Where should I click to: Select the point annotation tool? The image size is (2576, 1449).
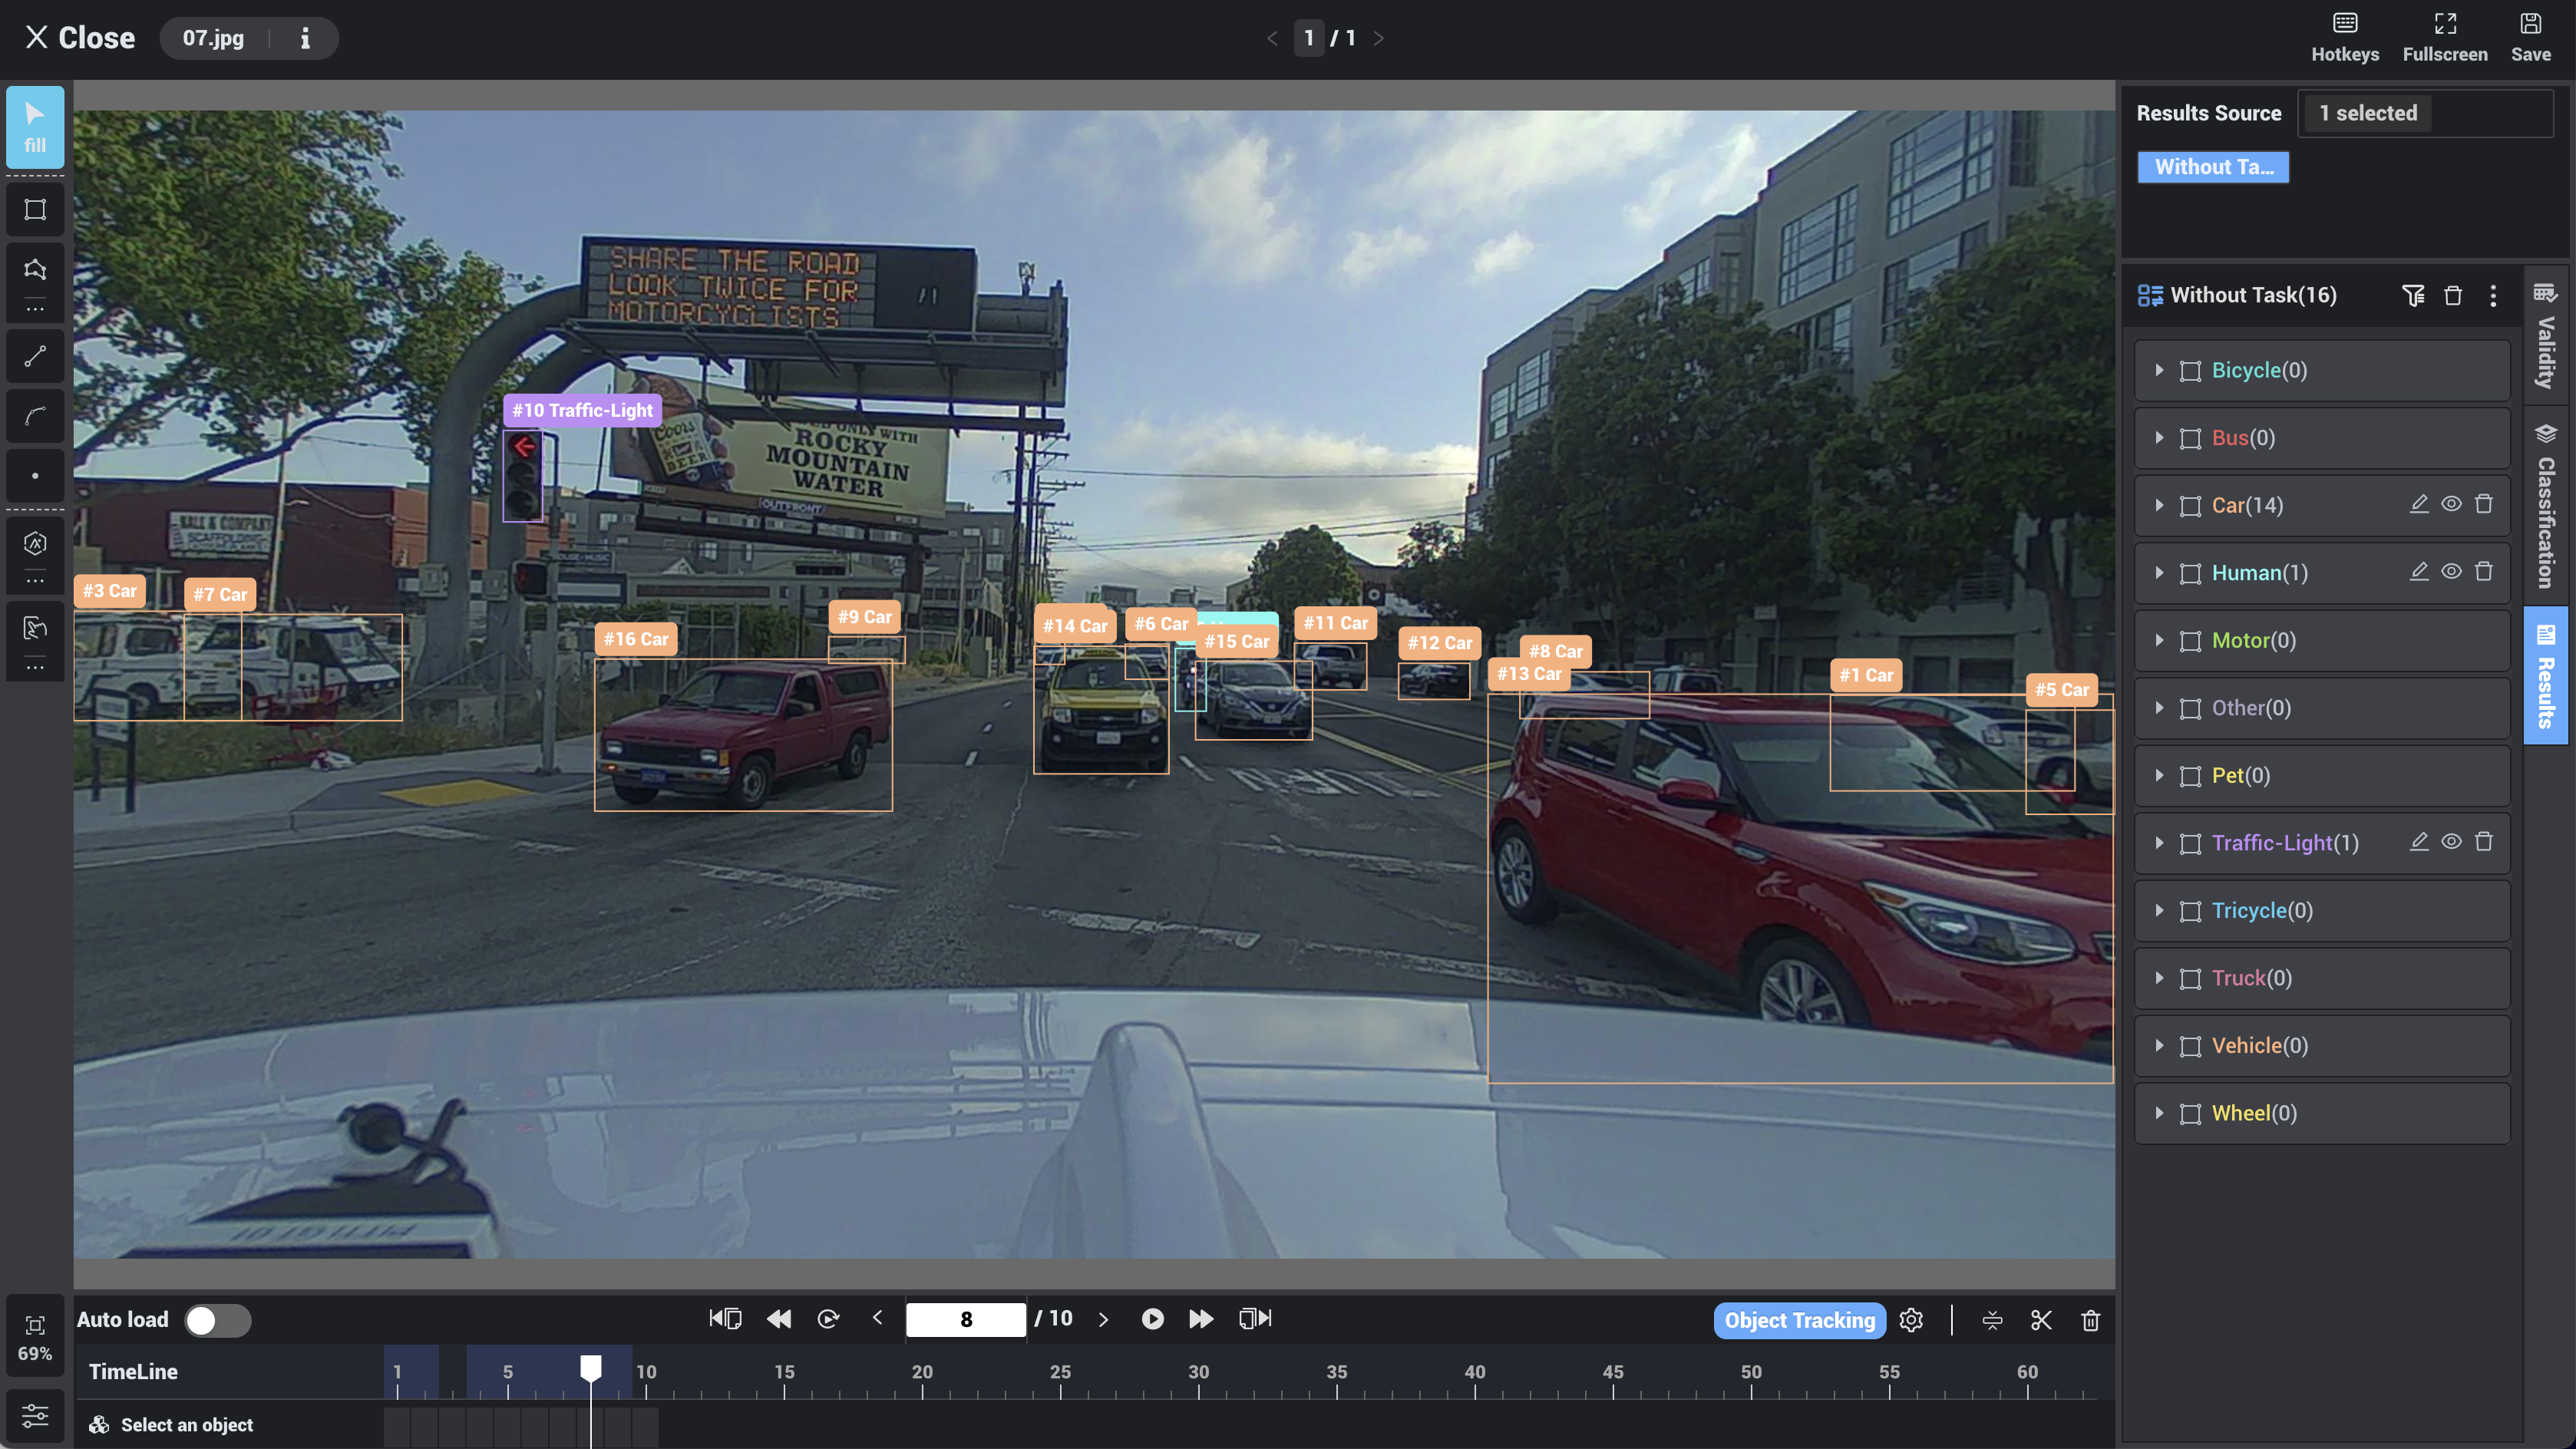point(35,476)
